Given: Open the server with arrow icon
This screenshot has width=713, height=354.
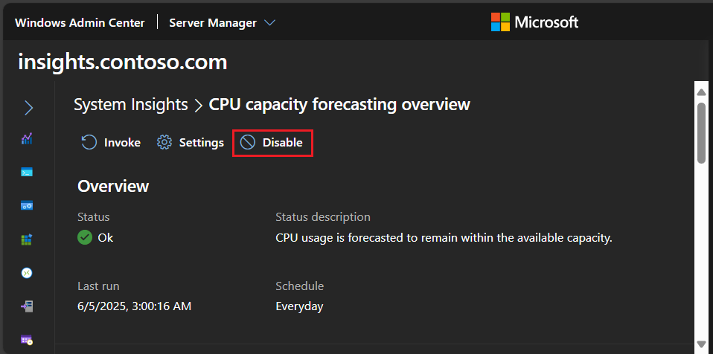Looking at the screenshot, I should (27, 306).
